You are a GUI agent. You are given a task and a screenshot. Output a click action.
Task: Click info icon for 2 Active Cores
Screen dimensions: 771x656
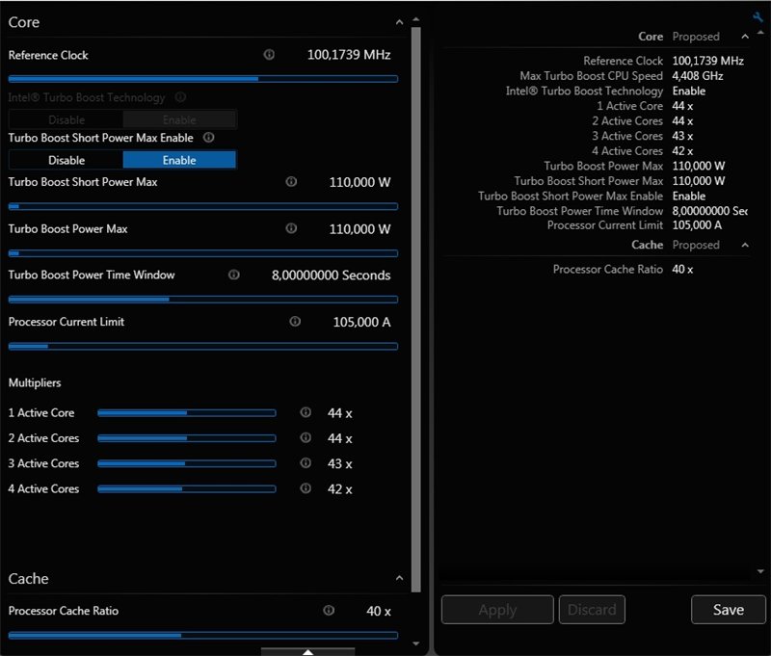coord(306,437)
